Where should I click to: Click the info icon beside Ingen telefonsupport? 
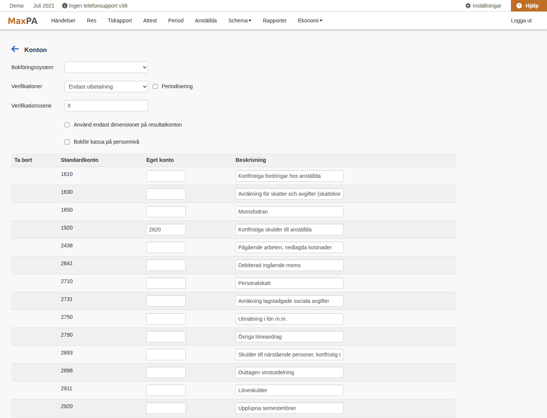[x=65, y=6]
